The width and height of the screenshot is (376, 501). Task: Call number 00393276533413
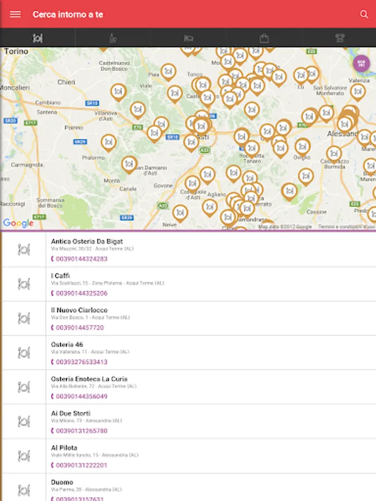(79, 362)
